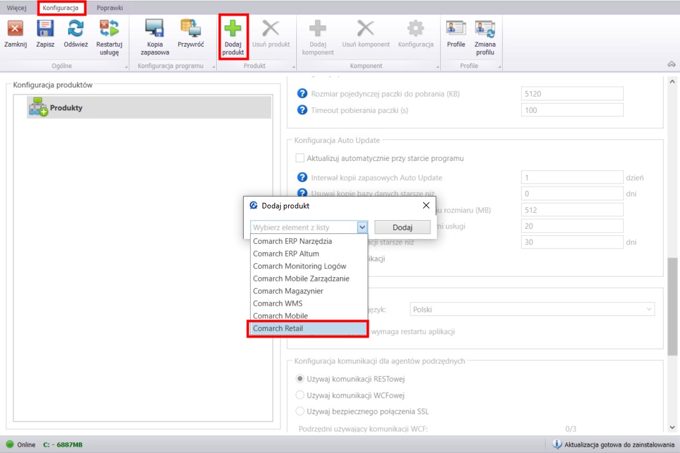Choose Comarch Monitoring Logów from list
The height and width of the screenshot is (453, 680).
[309, 266]
